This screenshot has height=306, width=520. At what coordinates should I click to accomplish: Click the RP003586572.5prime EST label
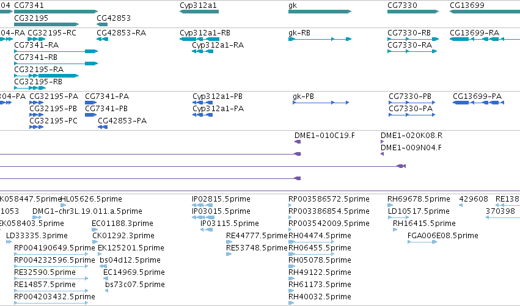[329, 199]
